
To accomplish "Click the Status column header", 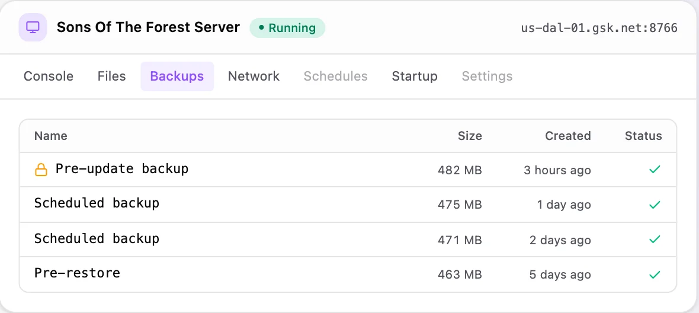I will tap(643, 136).
